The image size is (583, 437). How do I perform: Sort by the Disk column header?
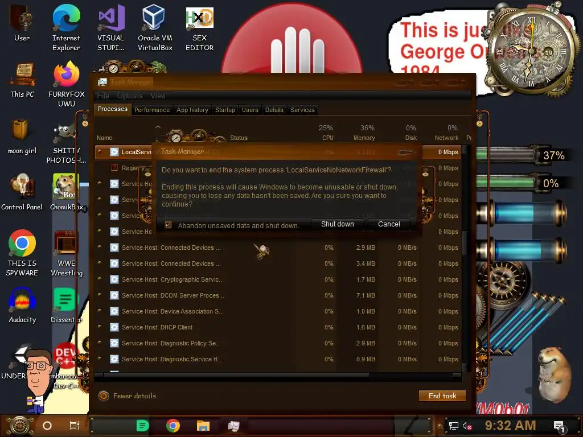pos(410,133)
